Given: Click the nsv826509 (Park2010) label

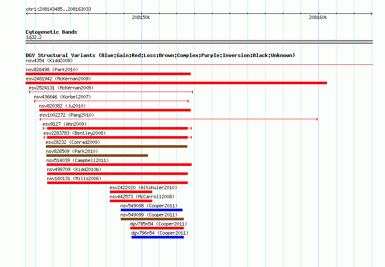Looking at the screenshot, I should point(72,151).
